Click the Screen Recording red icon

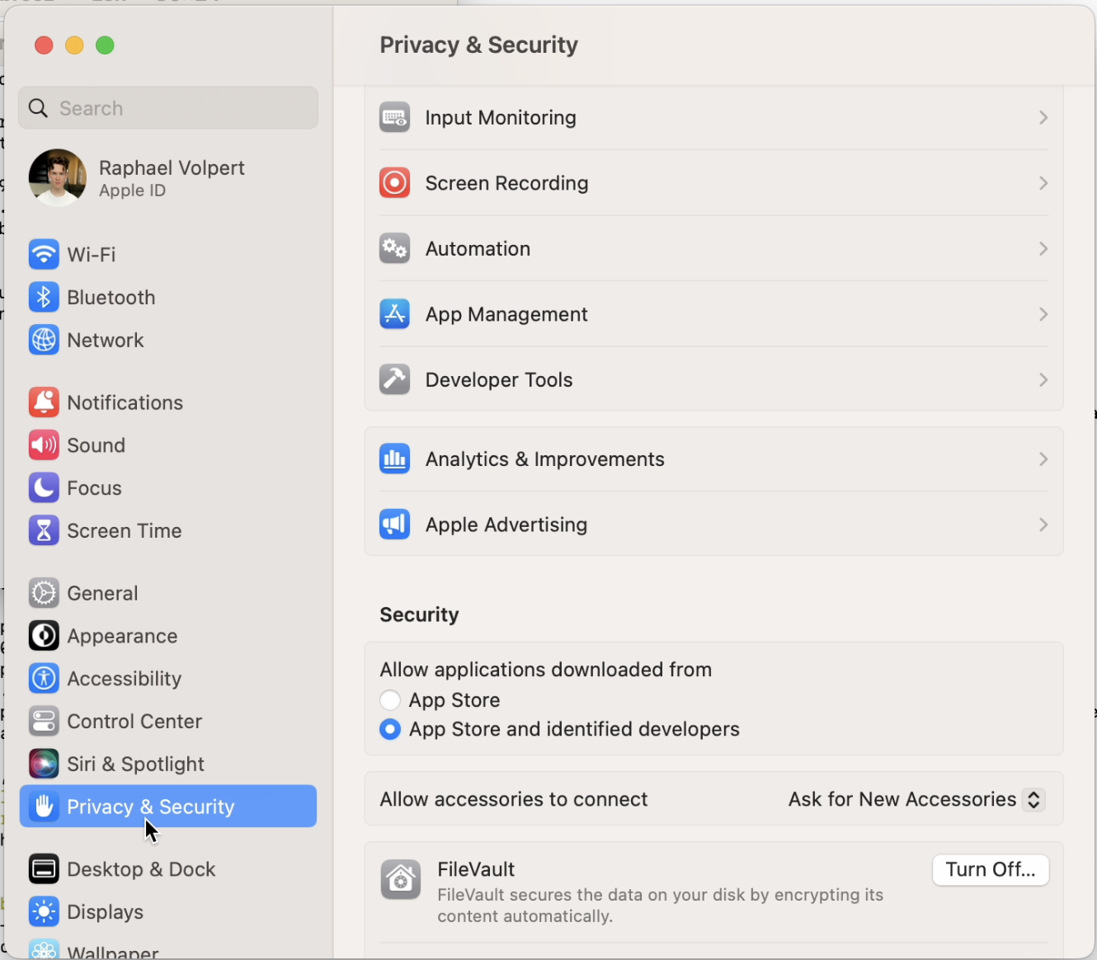pos(395,183)
